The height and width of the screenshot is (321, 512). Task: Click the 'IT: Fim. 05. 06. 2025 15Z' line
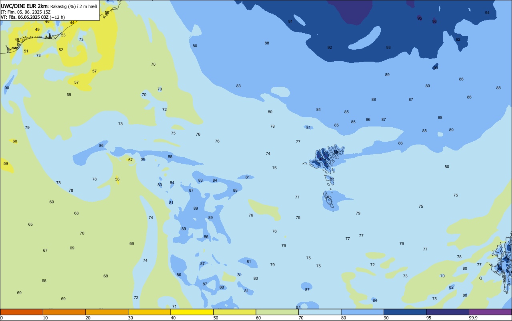pos(26,12)
